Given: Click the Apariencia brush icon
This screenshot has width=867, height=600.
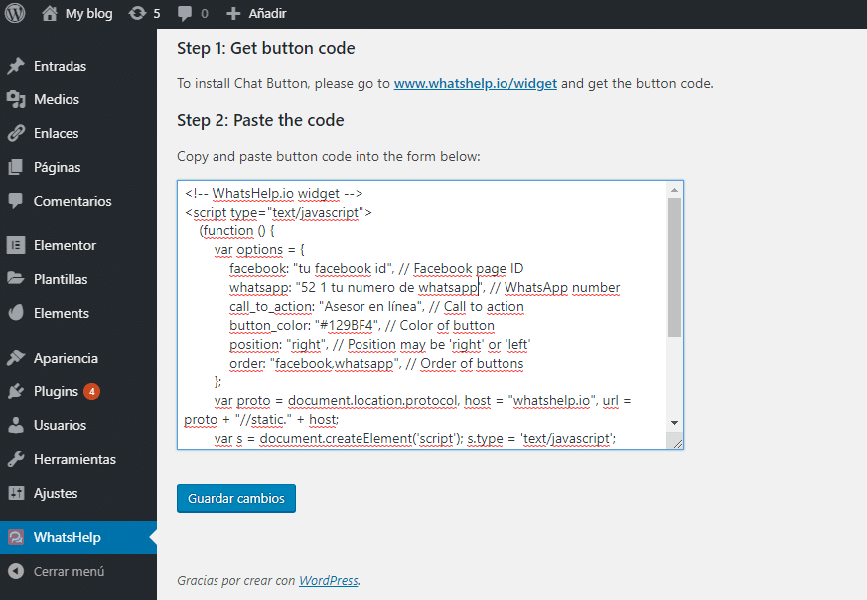Looking at the screenshot, I should tap(16, 358).
